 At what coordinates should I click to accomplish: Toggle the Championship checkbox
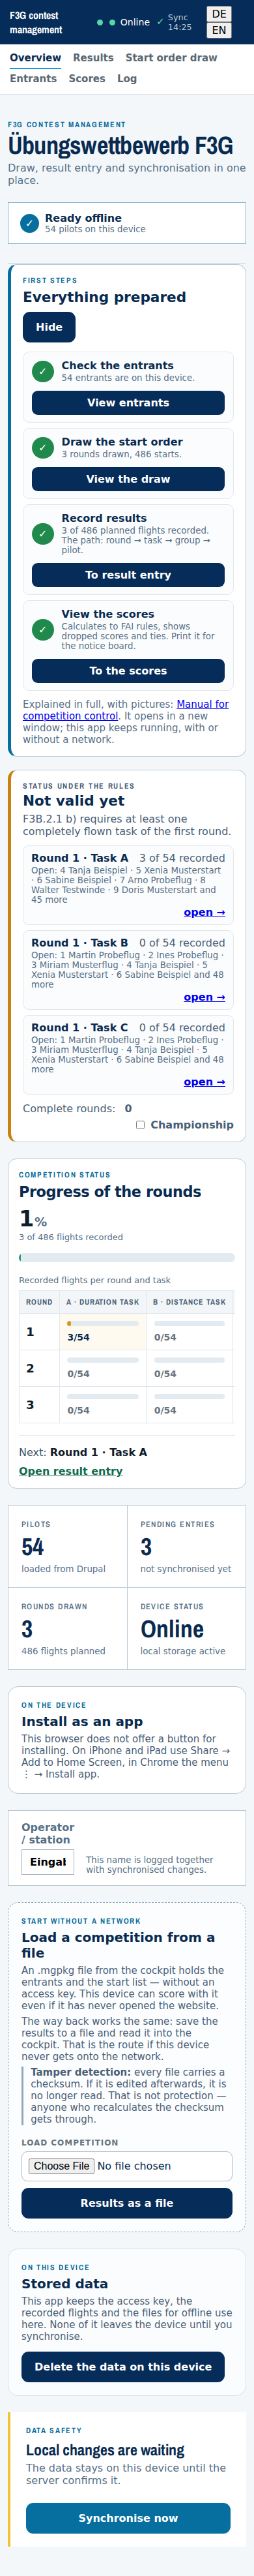coord(140,1125)
